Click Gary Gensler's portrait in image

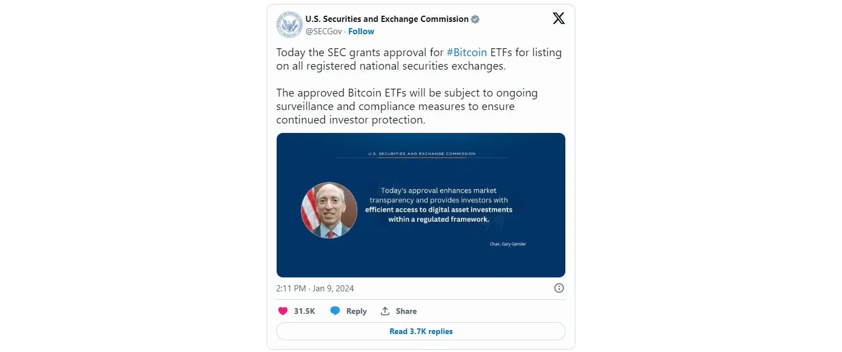coord(329,210)
